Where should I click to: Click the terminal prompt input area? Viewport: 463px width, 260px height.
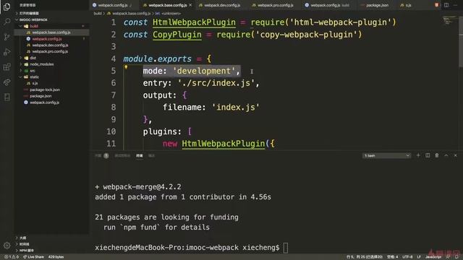pyautogui.click(x=286, y=248)
